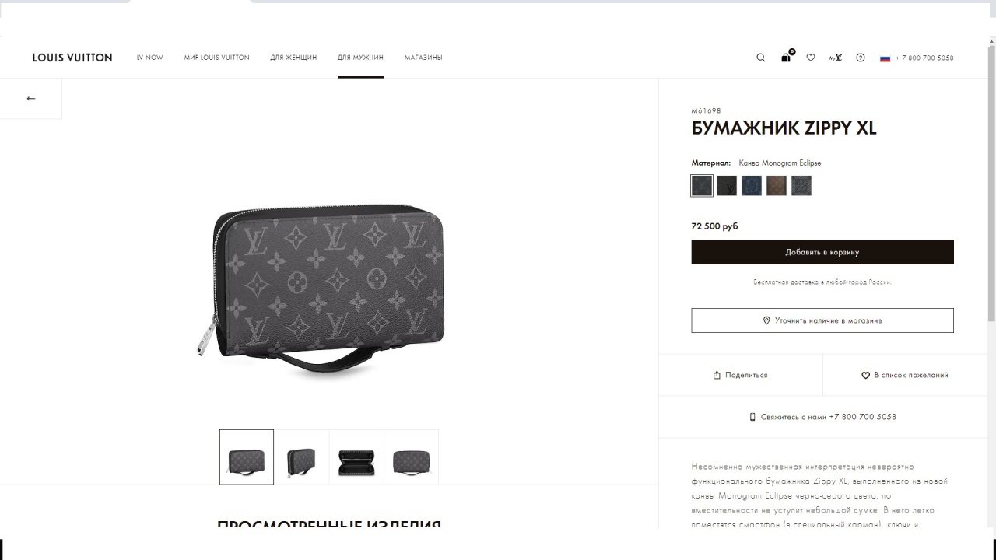
Task: Show the open wallet interior thumbnail
Action: coord(356,457)
